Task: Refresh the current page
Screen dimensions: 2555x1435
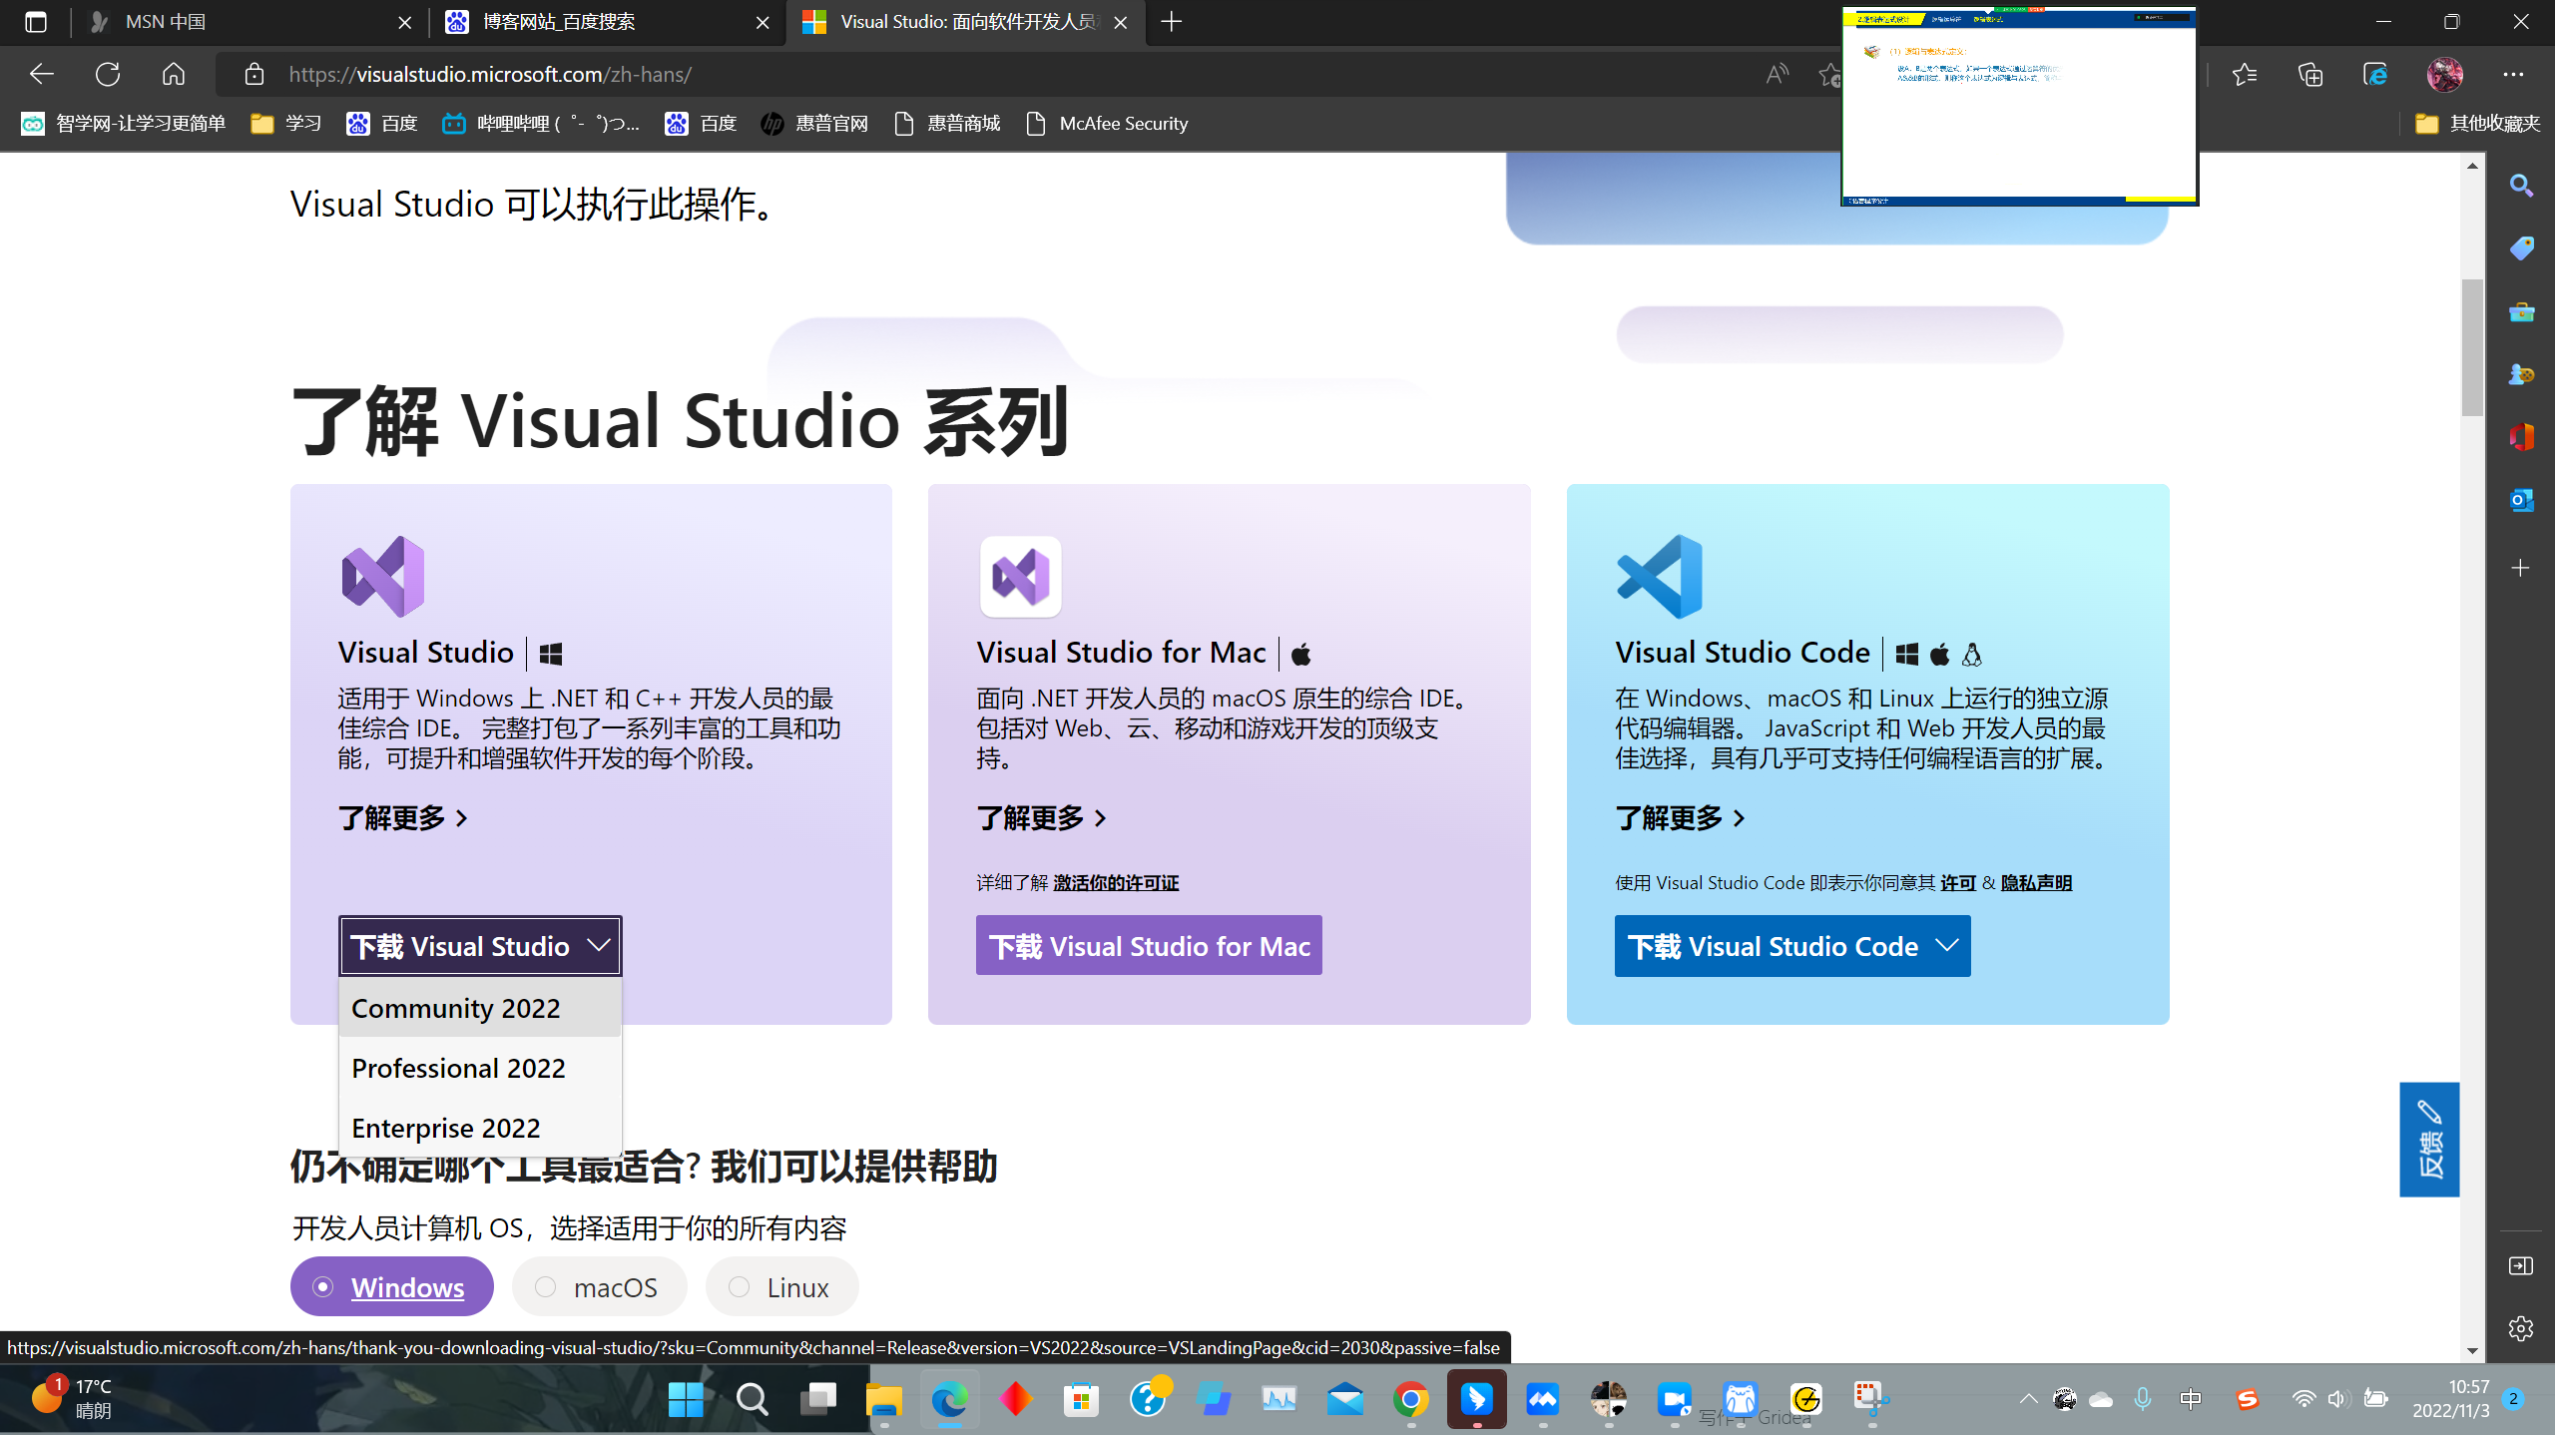Action: (x=108, y=74)
